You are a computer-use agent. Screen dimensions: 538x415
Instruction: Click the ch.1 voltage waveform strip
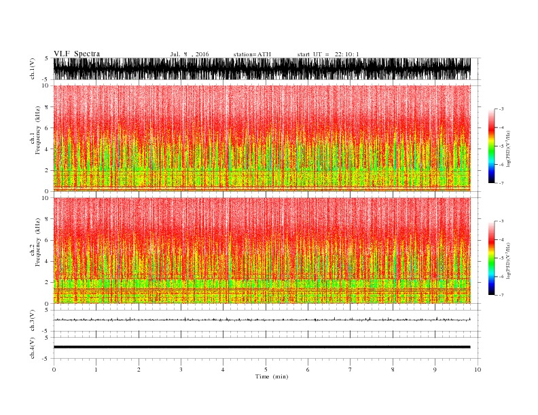click(x=262, y=68)
